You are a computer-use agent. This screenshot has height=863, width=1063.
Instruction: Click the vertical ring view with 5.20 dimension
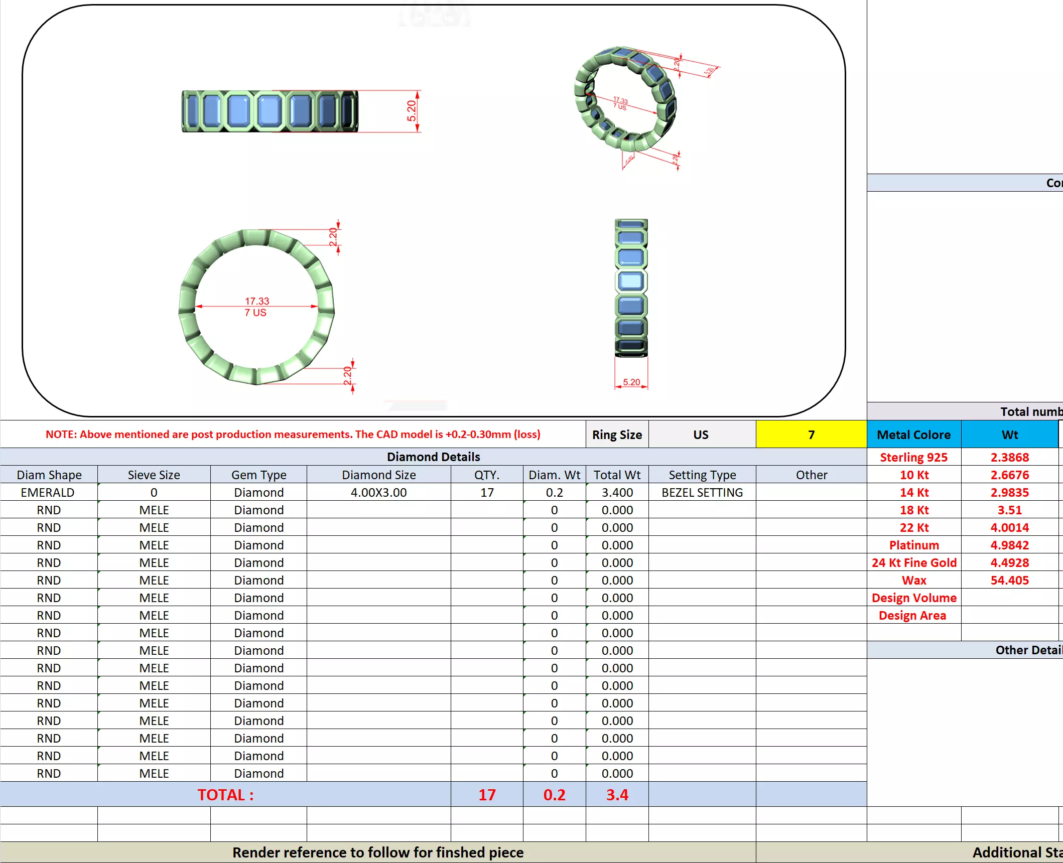[x=631, y=288]
